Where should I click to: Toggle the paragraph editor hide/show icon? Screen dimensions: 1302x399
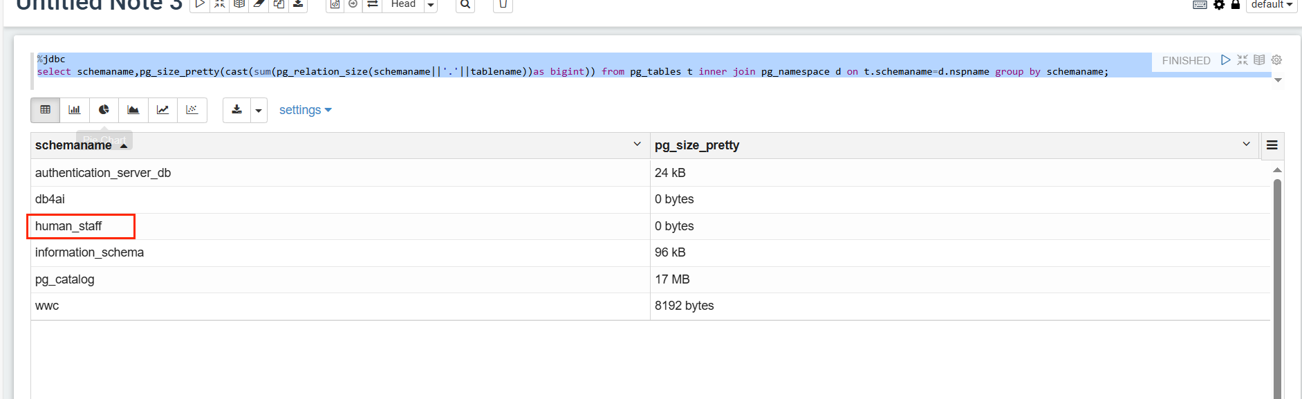[1243, 60]
